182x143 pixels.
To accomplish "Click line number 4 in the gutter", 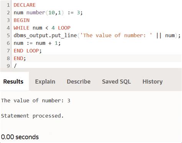I will pos(8,28).
